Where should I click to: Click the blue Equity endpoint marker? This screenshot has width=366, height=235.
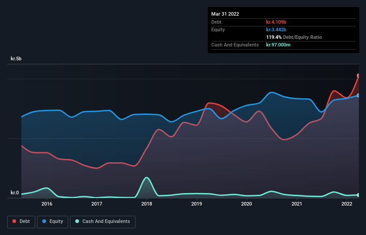click(358, 96)
